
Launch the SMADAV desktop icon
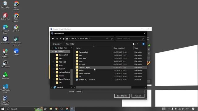5,76
